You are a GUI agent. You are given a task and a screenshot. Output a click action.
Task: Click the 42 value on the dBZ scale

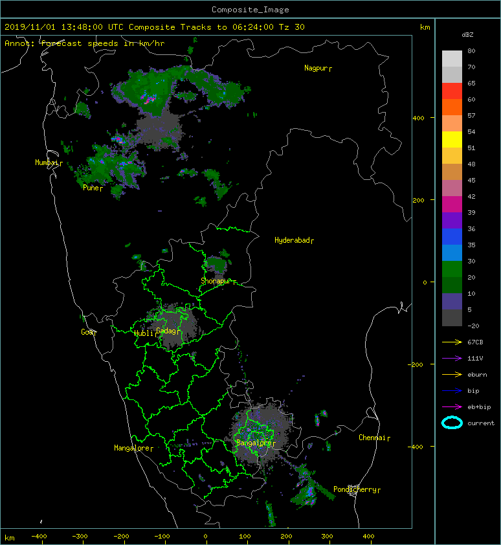tap(471, 196)
